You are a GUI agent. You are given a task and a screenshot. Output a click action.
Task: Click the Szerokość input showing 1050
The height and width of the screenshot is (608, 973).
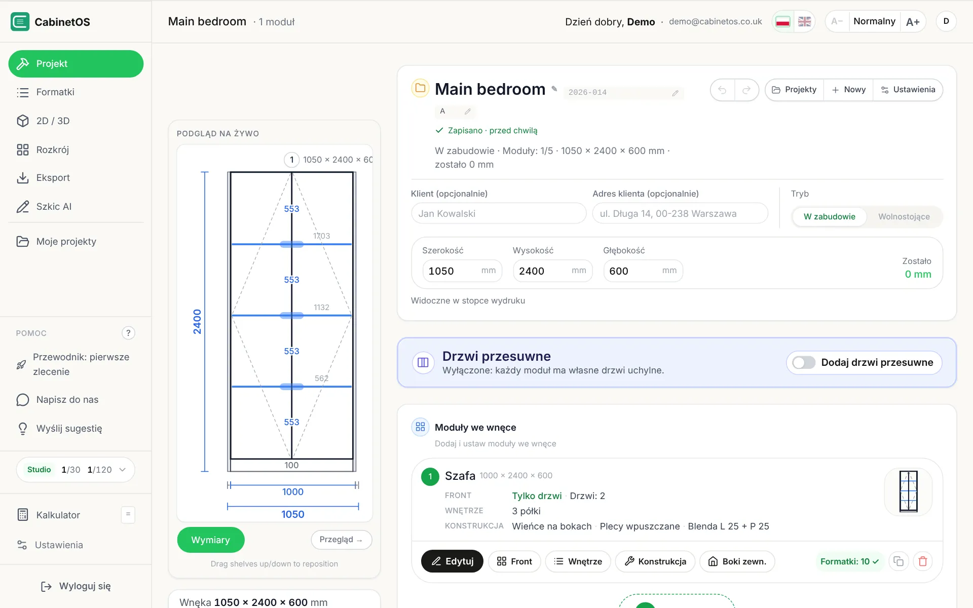[x=462, y=271]
